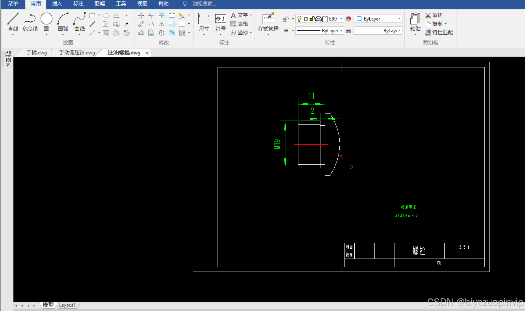Switch to the 图幅 ribbon tab
Image resolution: width=525 pixels, height=311 pixels.
pyautogui.click(x=100, y=4)
